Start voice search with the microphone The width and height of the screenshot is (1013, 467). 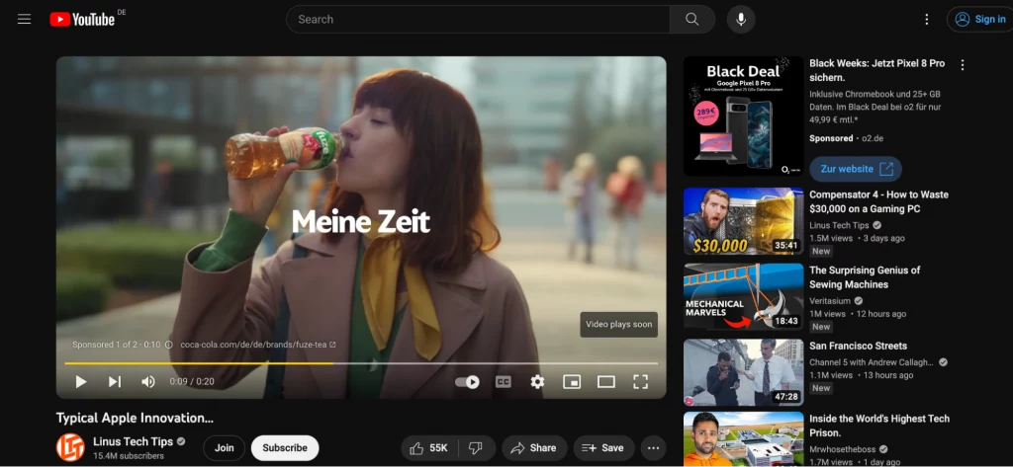tap(741, 20)
